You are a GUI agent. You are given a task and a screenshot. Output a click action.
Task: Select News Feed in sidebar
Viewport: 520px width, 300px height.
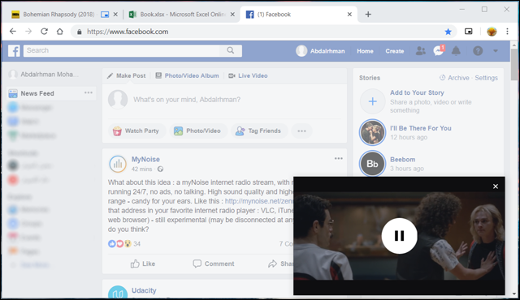37,93
